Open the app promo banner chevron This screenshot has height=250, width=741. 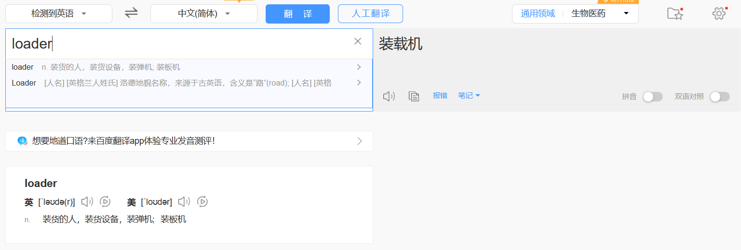[360, 141]
